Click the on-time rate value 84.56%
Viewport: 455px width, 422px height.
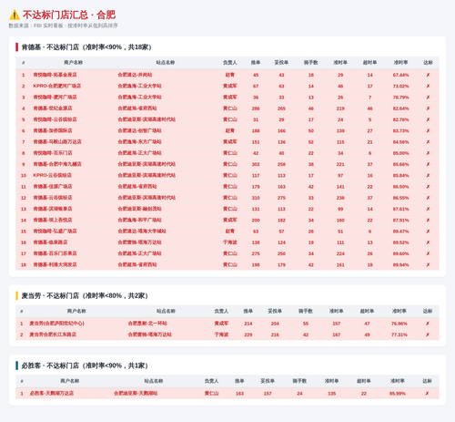(400, 142)
